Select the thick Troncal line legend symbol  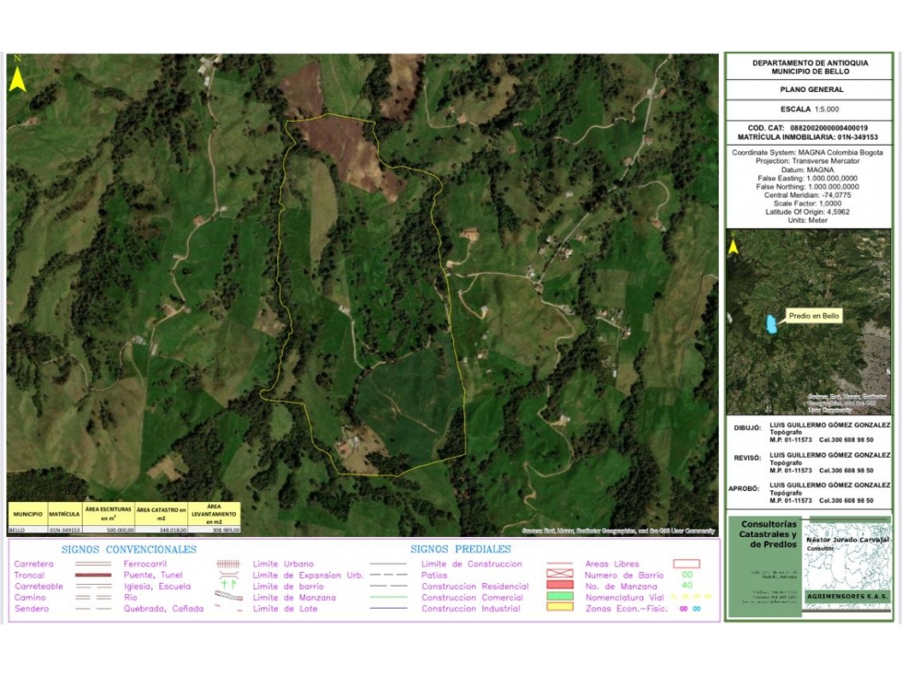tap(93, 575)
